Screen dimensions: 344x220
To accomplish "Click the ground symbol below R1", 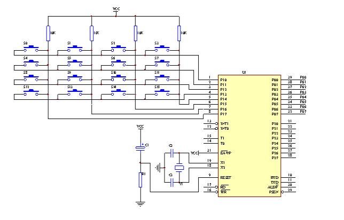I will 140,203.
